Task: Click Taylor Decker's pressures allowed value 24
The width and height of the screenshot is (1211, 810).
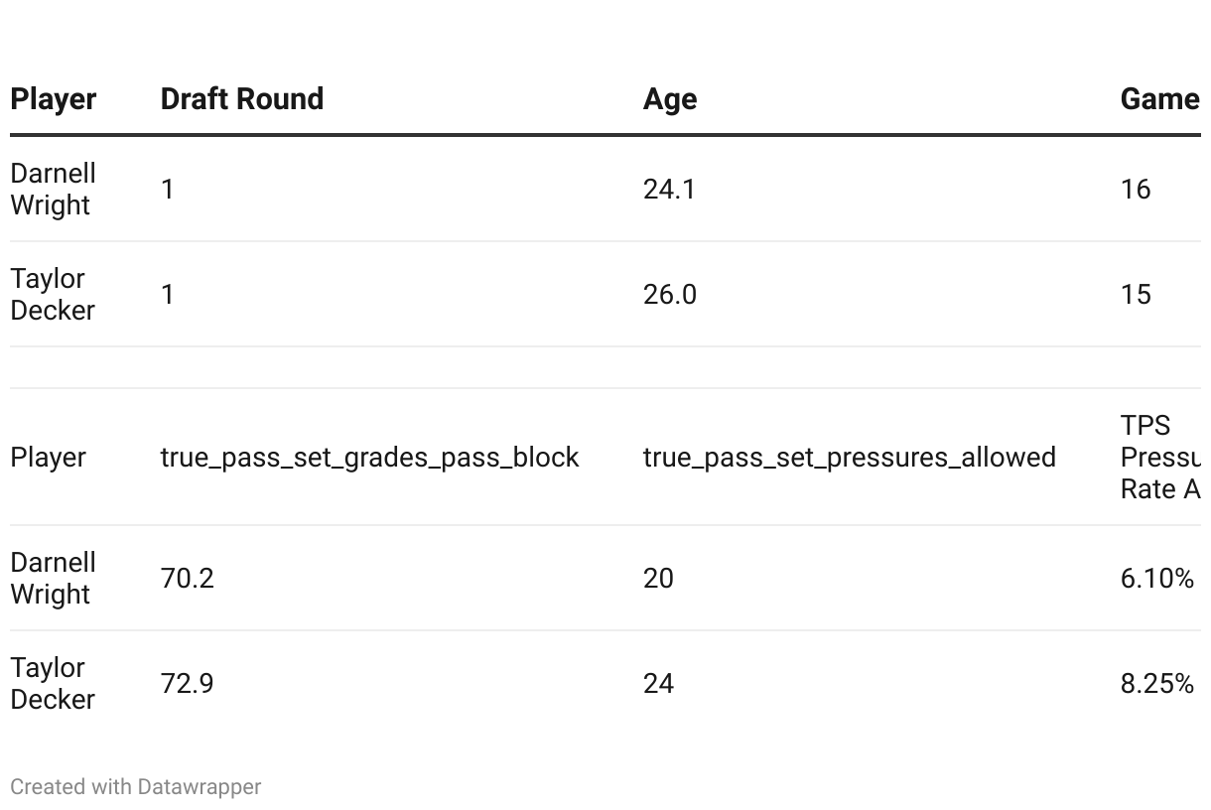Action: tap(658, 683)
